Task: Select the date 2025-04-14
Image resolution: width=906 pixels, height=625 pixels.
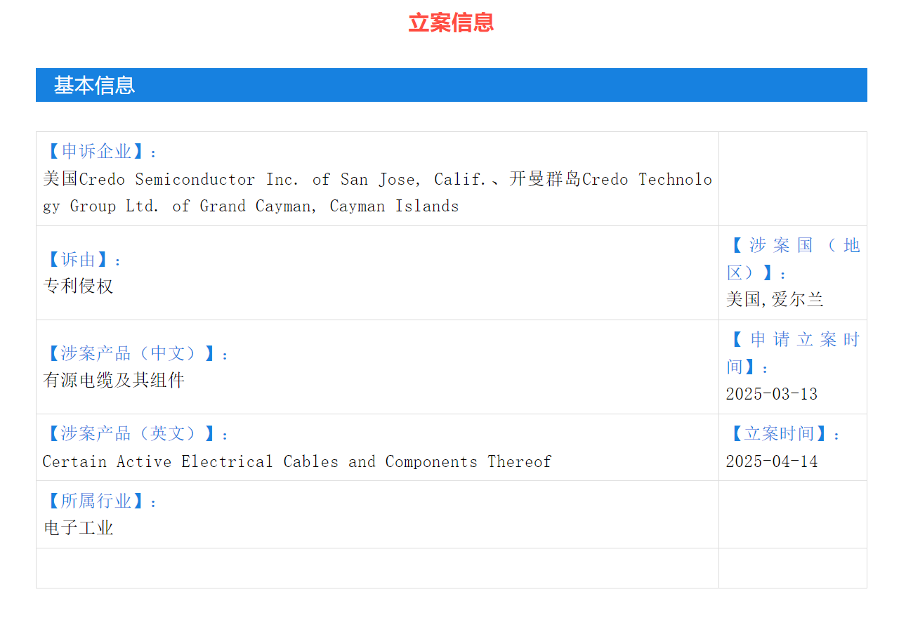Action: pyautogui.click(x=772, y=461)
